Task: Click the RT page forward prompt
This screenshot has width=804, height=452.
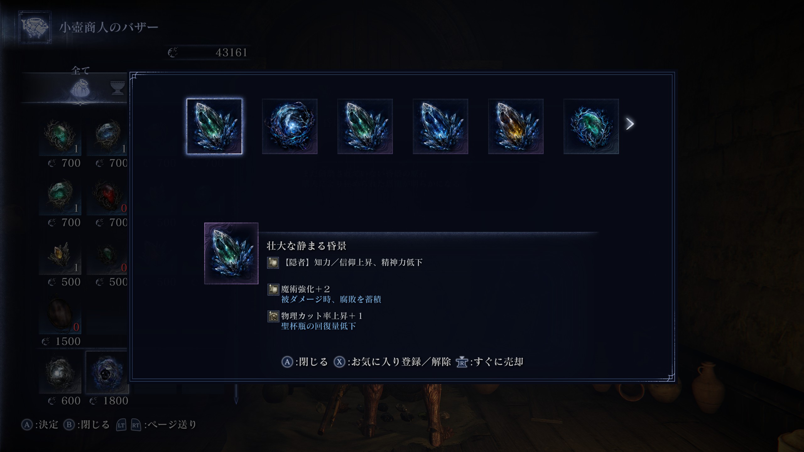Action: point(136,425)
